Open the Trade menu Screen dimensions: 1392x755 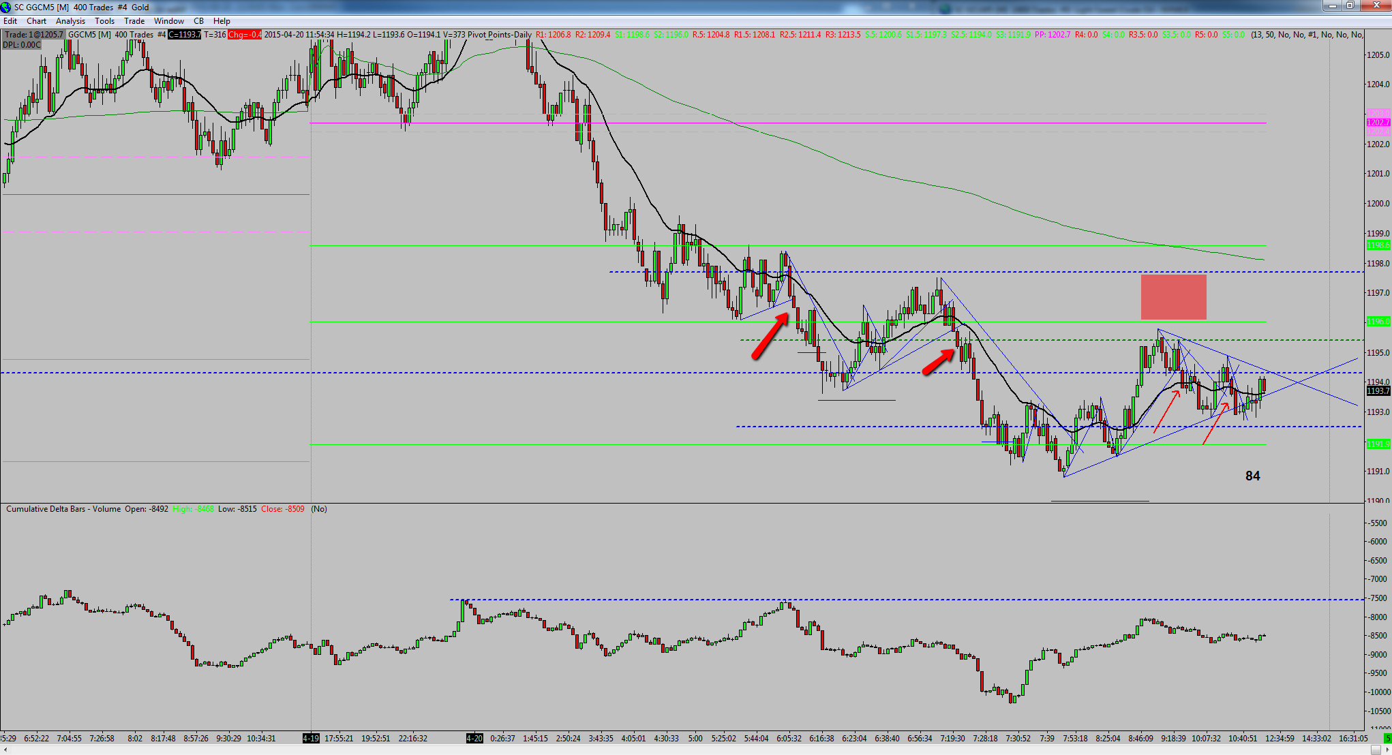(135, 21)
